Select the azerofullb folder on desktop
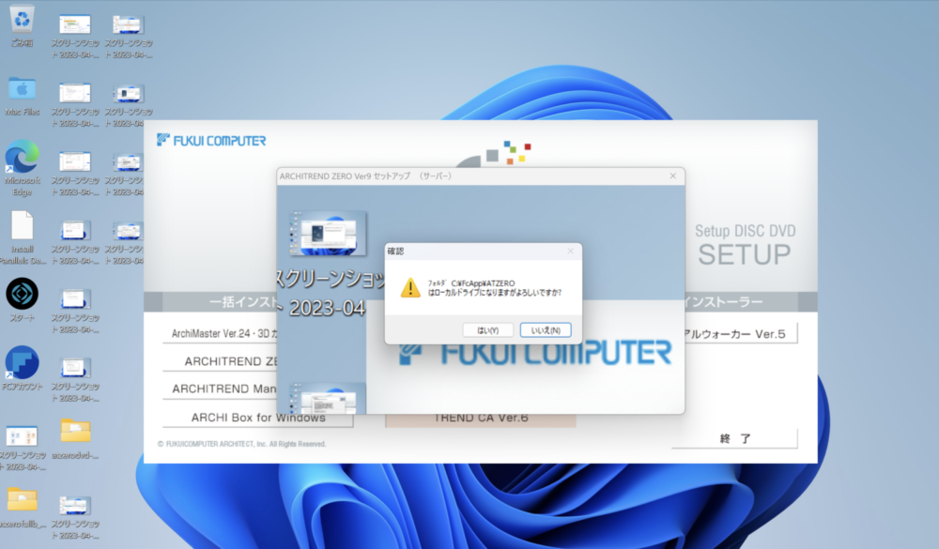Screen dimensions: 939x549 (x=23, y=508)
